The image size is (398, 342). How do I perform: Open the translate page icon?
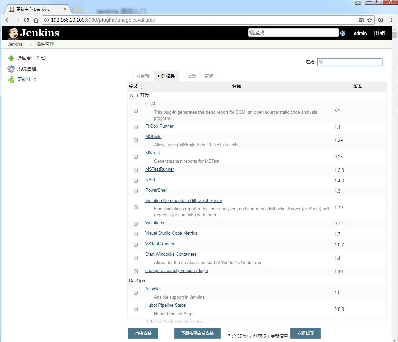pyautogui.click(x=361, y=20)
